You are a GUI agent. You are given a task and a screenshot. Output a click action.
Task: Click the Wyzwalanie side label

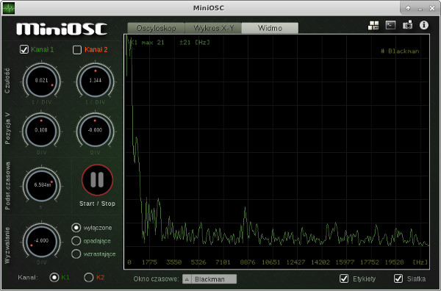pos(7,245)
